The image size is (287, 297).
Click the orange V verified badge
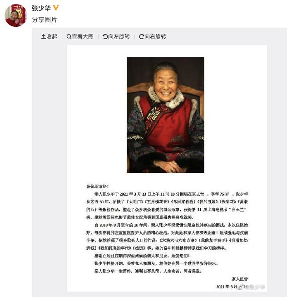56,8
